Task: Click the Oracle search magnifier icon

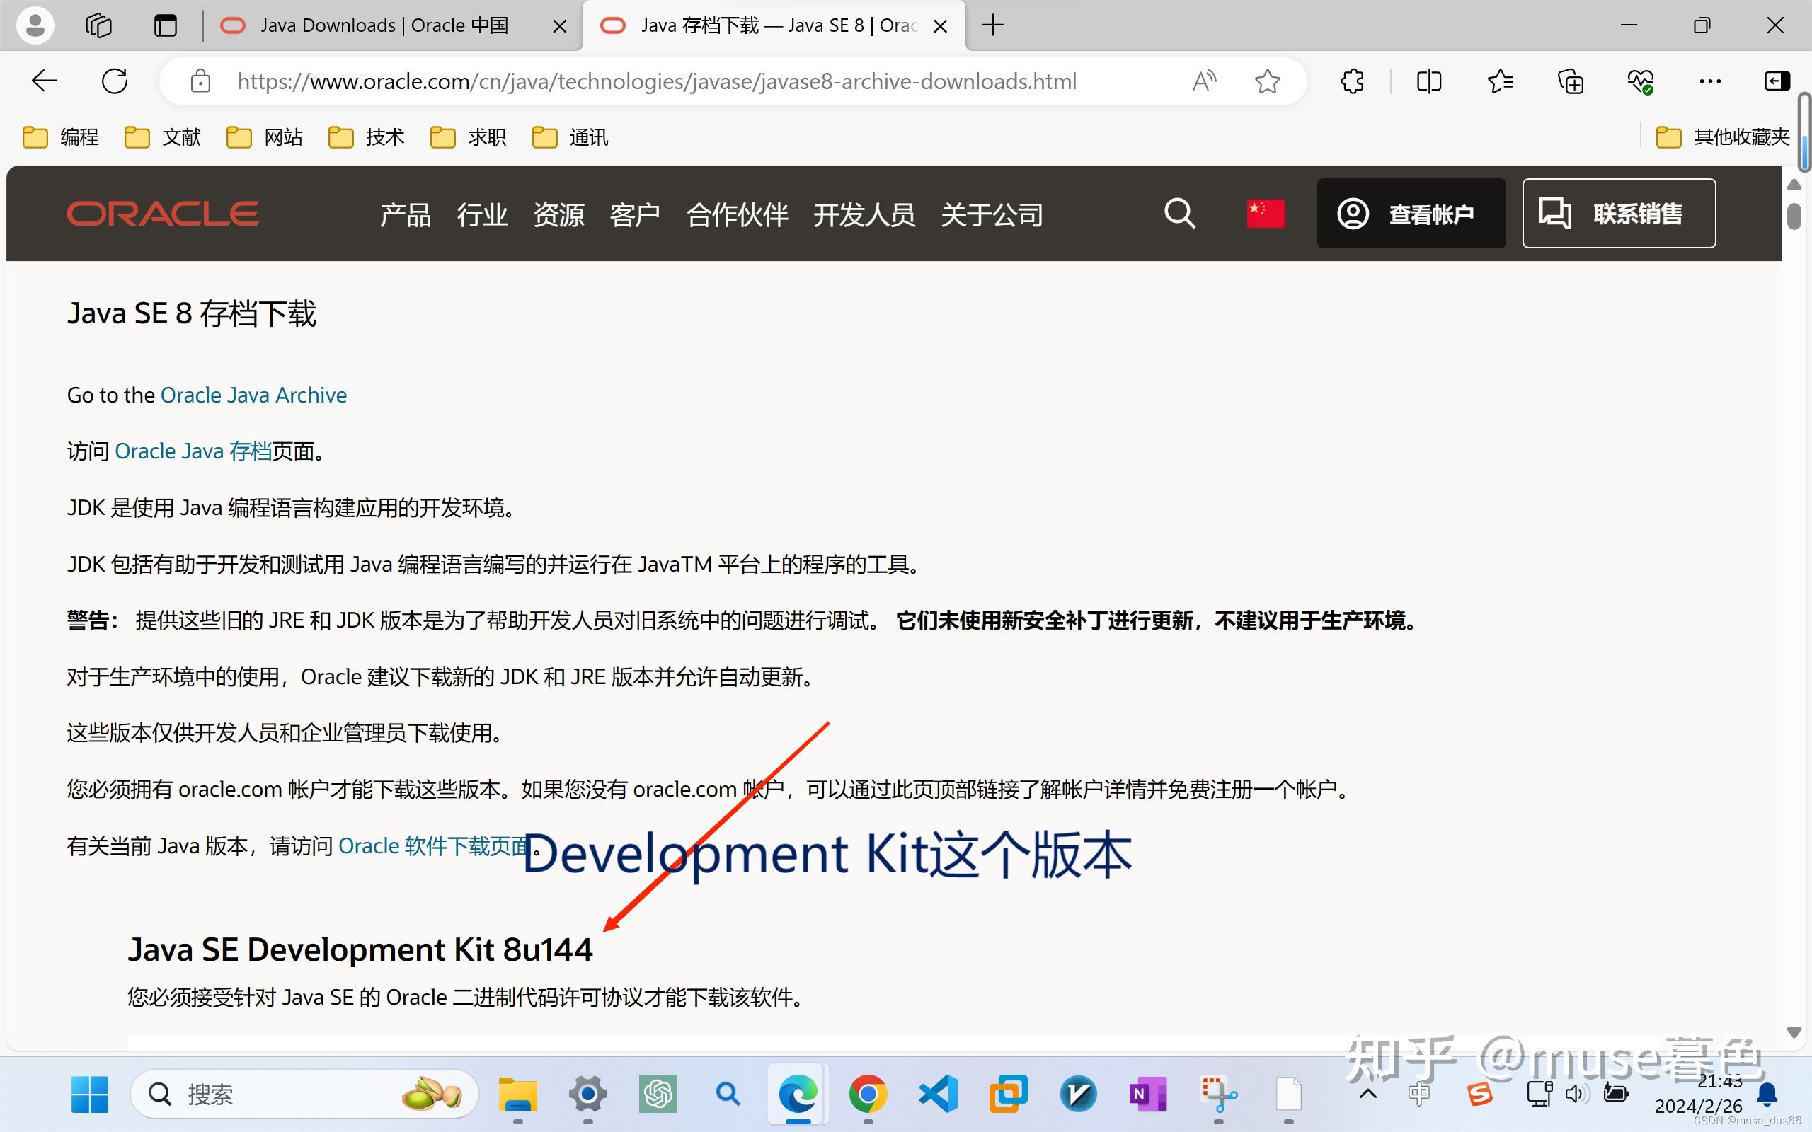Action: coord(1179,214)
